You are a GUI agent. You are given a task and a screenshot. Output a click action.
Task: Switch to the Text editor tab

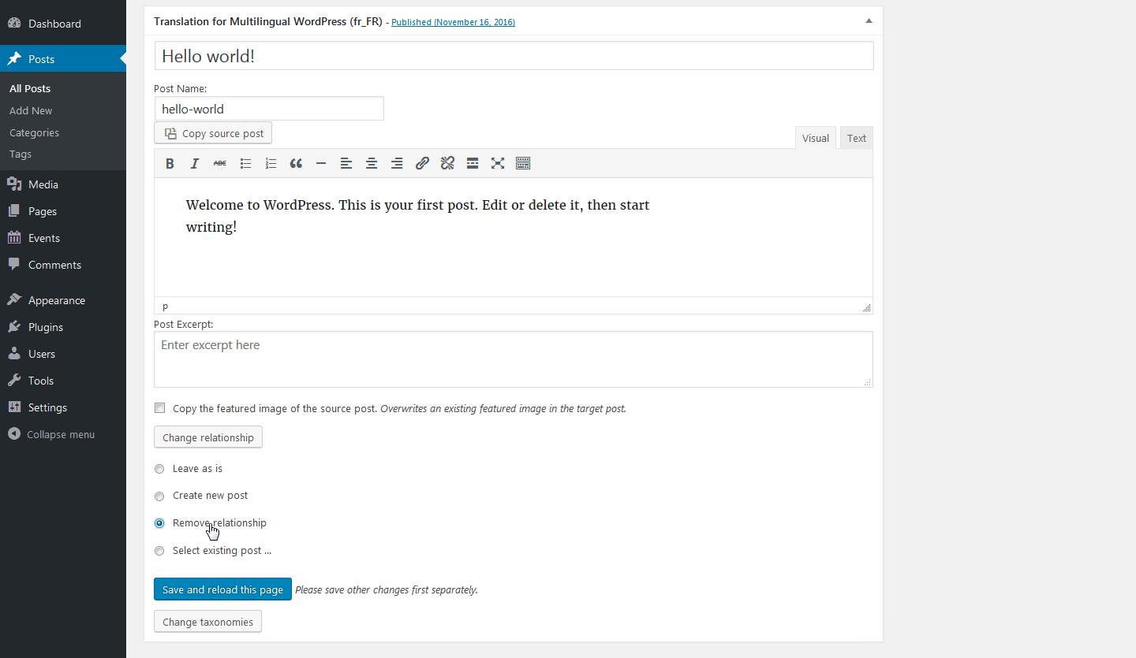pos(856,138)
